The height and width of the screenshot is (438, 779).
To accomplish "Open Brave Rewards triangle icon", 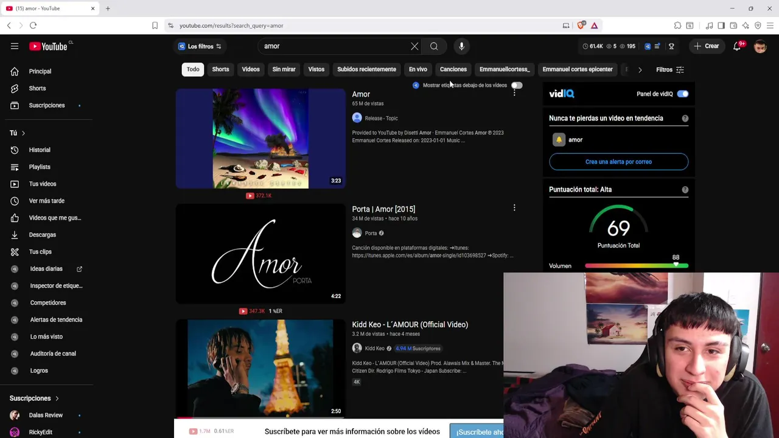I will point(595,26).
